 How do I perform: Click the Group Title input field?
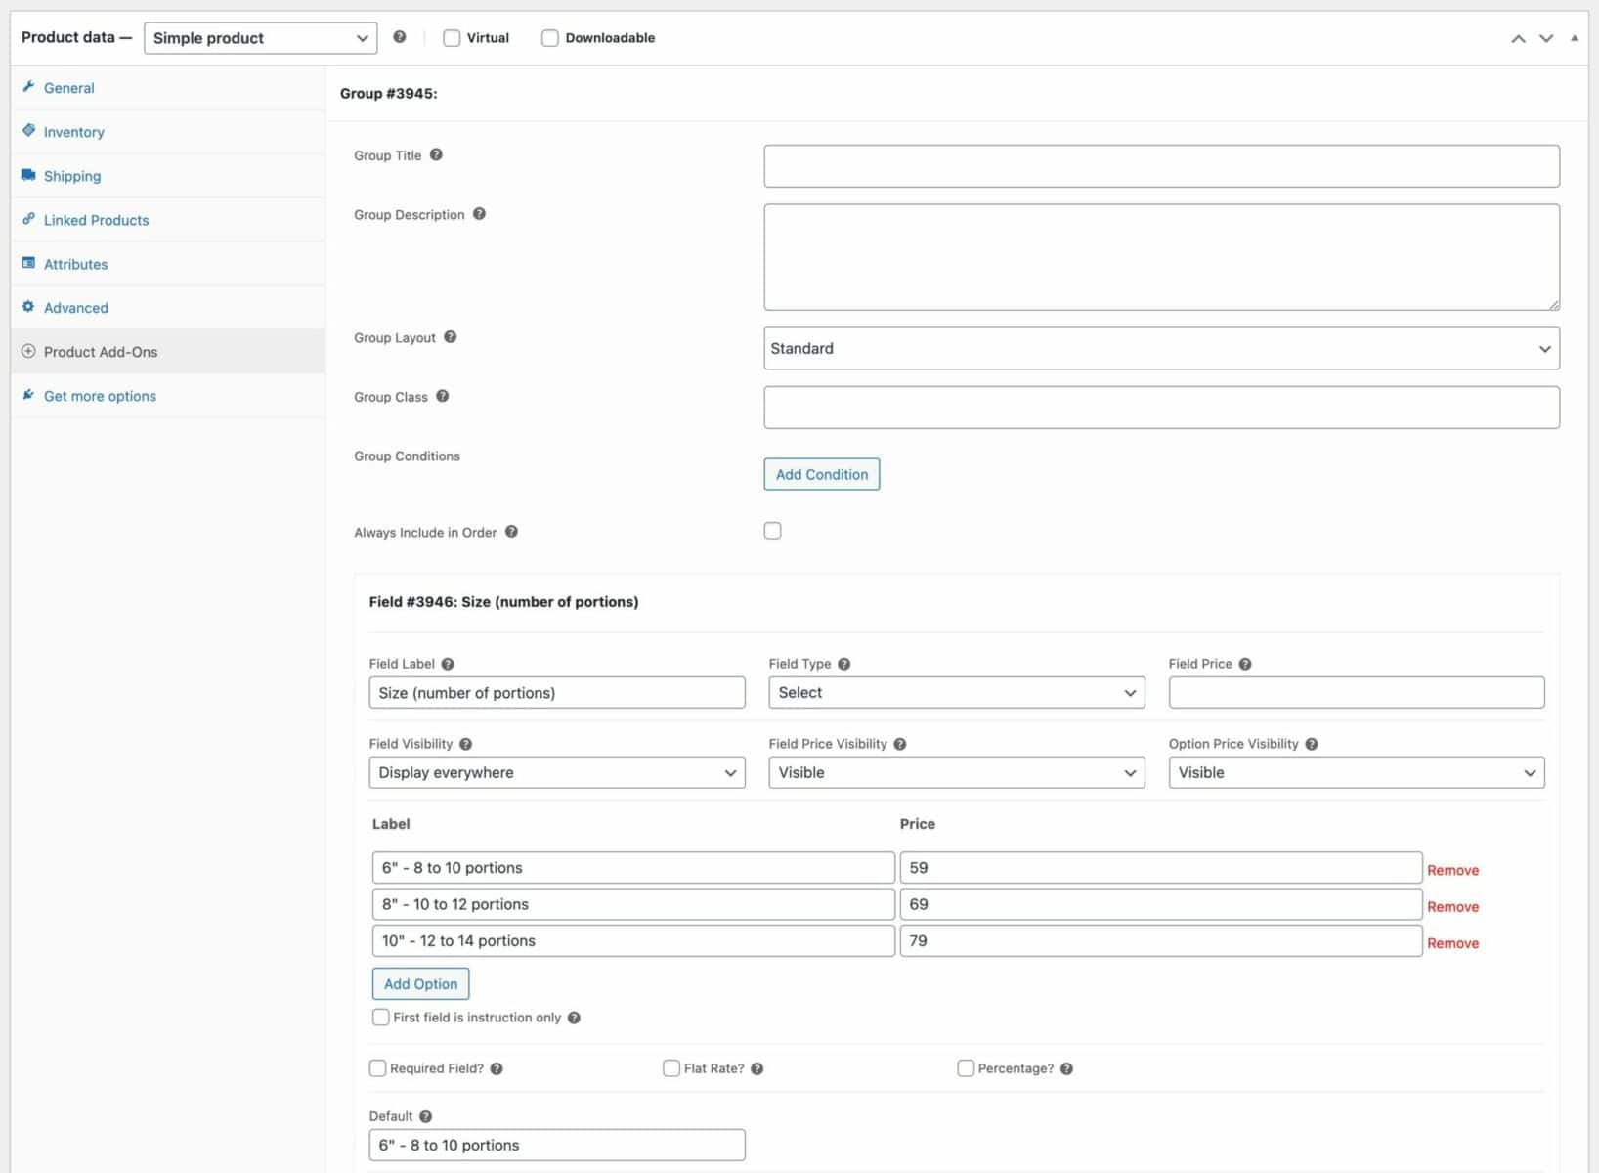[1161, 166]
